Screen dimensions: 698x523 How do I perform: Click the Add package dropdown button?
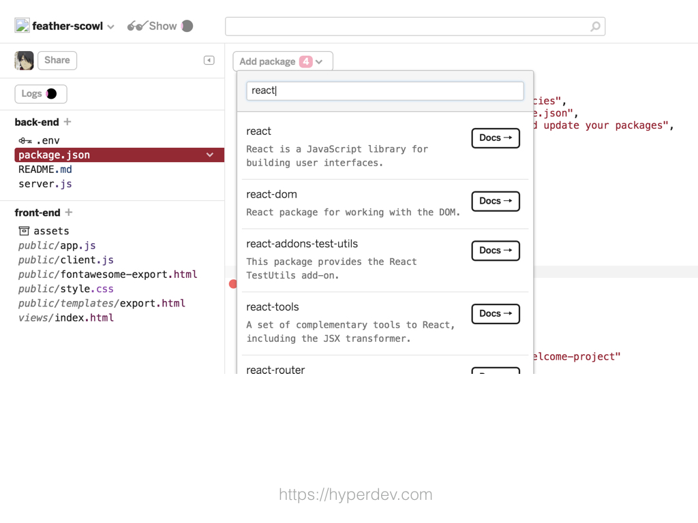tap(283, 61)
